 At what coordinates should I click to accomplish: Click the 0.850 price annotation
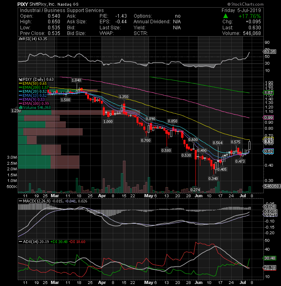[172, 121]
